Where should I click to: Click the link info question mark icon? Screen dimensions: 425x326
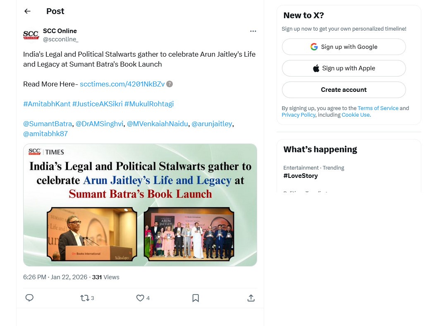coord(170,84)
